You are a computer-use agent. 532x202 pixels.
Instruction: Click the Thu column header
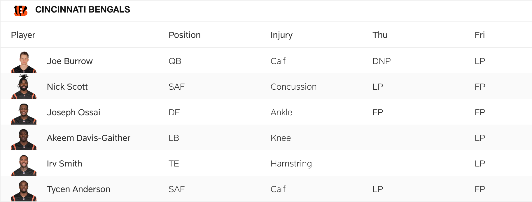pos(380,35)
